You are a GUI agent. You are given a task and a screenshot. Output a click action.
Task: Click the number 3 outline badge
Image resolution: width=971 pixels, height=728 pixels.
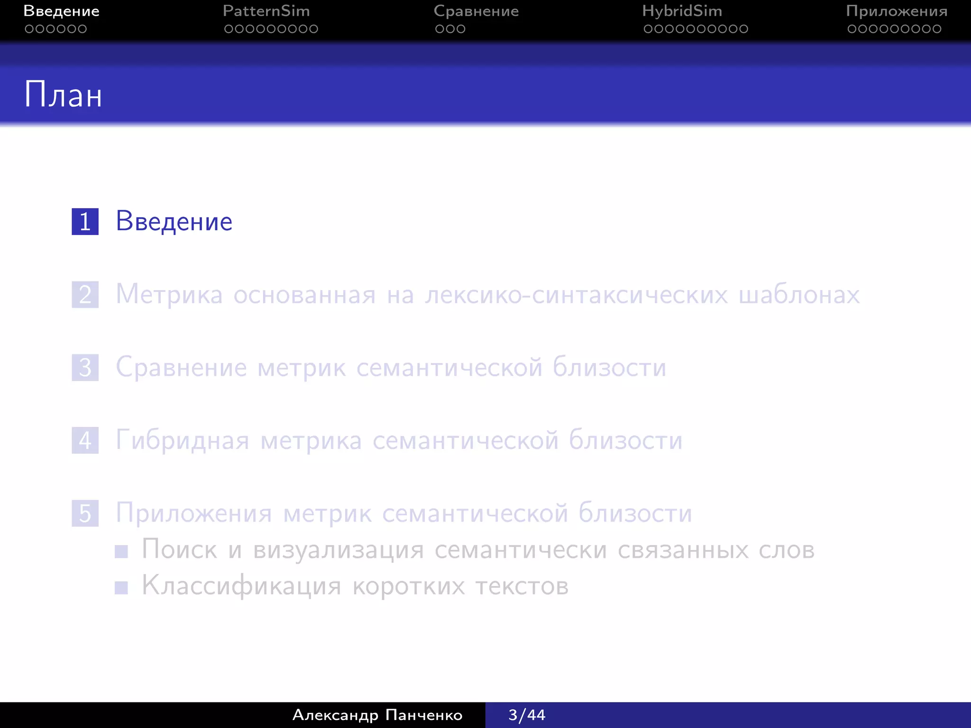point(85,367)
